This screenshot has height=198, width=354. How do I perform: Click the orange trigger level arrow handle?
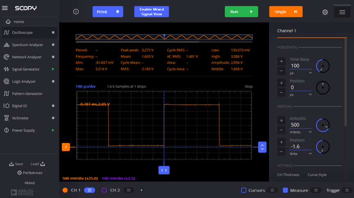(66, 147)
